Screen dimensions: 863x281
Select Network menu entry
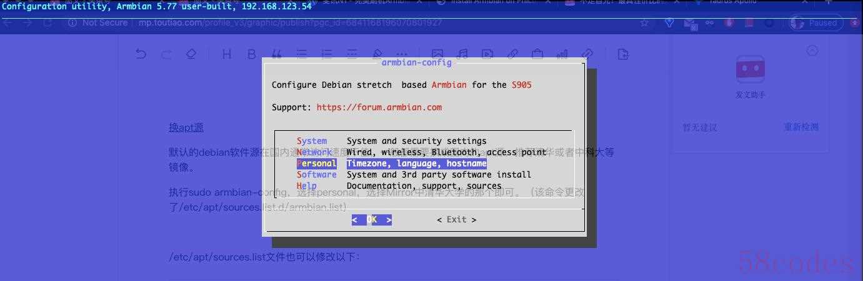click(x=314, y=152)
